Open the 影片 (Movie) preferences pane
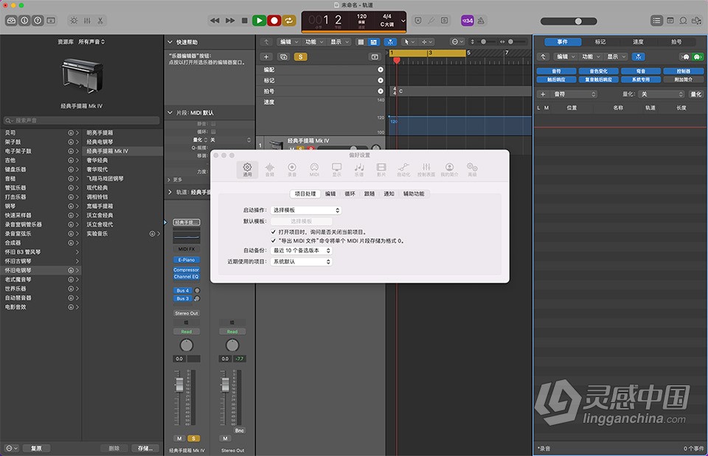The height and width of the screenshot is (456, 708). [381, 170]
